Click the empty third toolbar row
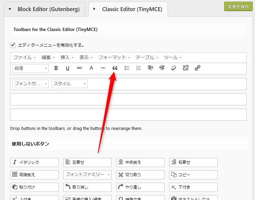255x200 pixels. [x=128, y=99]
